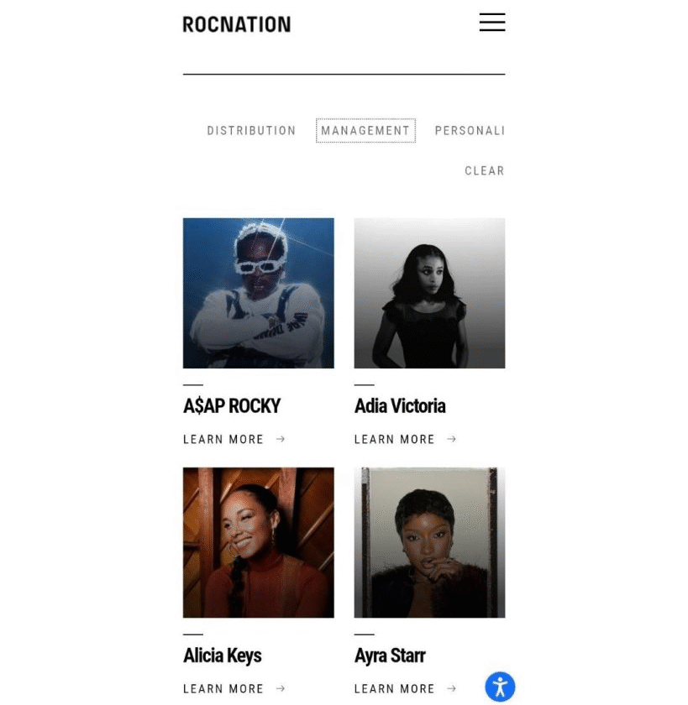Open Ayra Starr's photo thumbnail
This screenshot has height=705, width=688.
coord(429,542)
